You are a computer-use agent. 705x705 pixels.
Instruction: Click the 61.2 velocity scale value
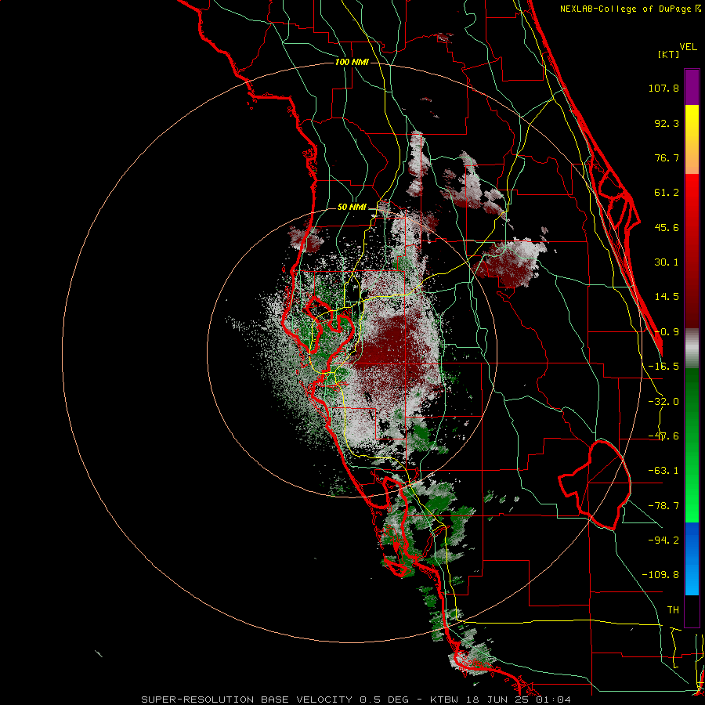[667, 193]
